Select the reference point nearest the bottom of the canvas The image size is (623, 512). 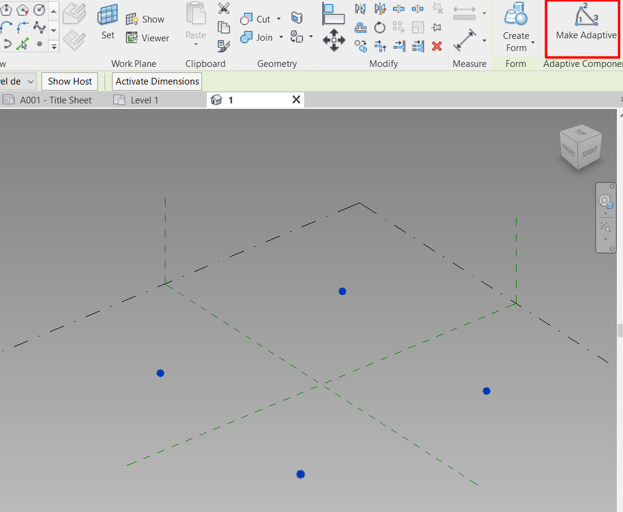click(301, 474)
